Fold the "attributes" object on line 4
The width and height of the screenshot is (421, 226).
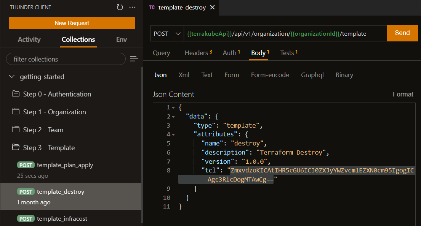[173, 134]
